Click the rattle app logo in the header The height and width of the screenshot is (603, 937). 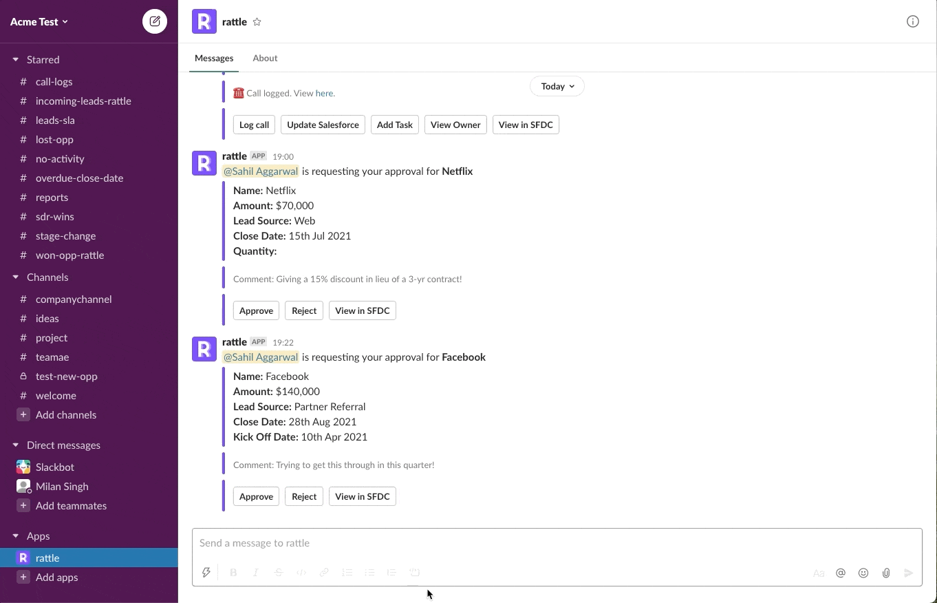(x=204, y=21)
